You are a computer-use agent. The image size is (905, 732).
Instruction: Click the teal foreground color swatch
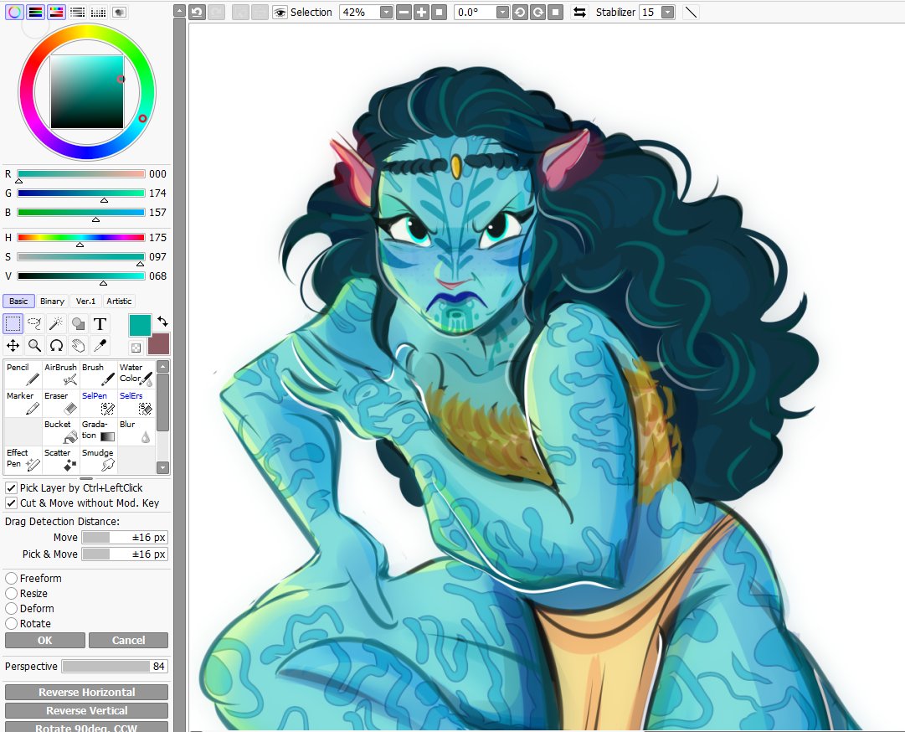[140, 325]
